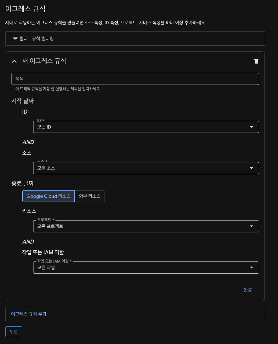278x344 pixels.
Task: Open the 모든 ID dropdown
Action: [146, 127]
